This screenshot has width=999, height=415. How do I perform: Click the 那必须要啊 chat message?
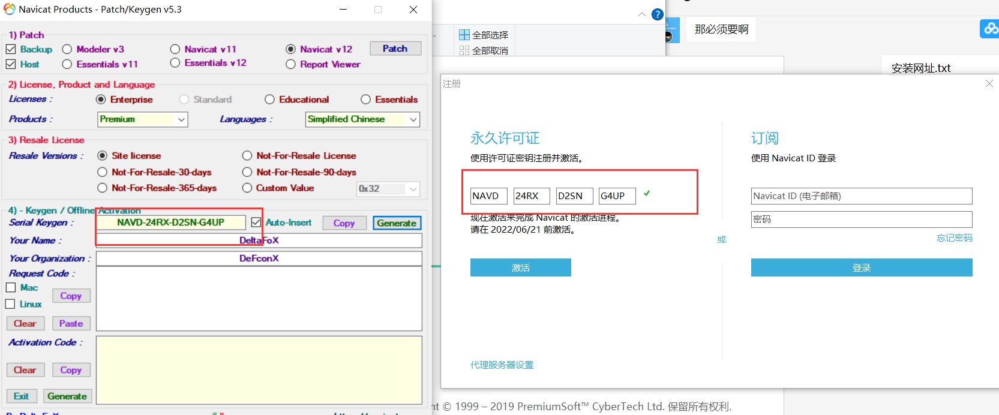722,29
